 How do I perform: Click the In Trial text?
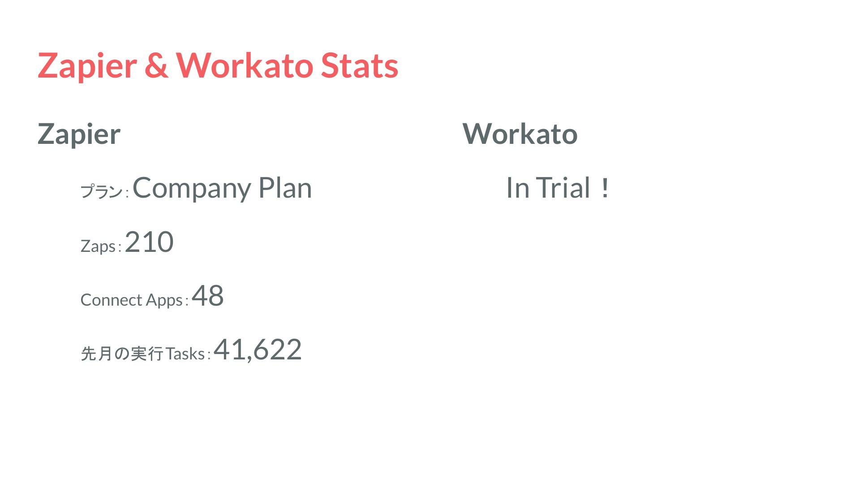pyautogui.click(x=548, y=188)
